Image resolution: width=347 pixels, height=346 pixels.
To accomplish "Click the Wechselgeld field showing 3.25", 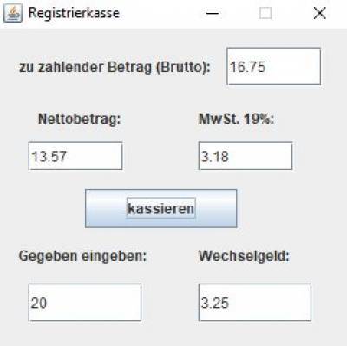I will (255, 303).
